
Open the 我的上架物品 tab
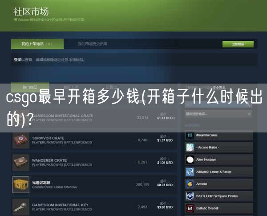pos(37,44)
